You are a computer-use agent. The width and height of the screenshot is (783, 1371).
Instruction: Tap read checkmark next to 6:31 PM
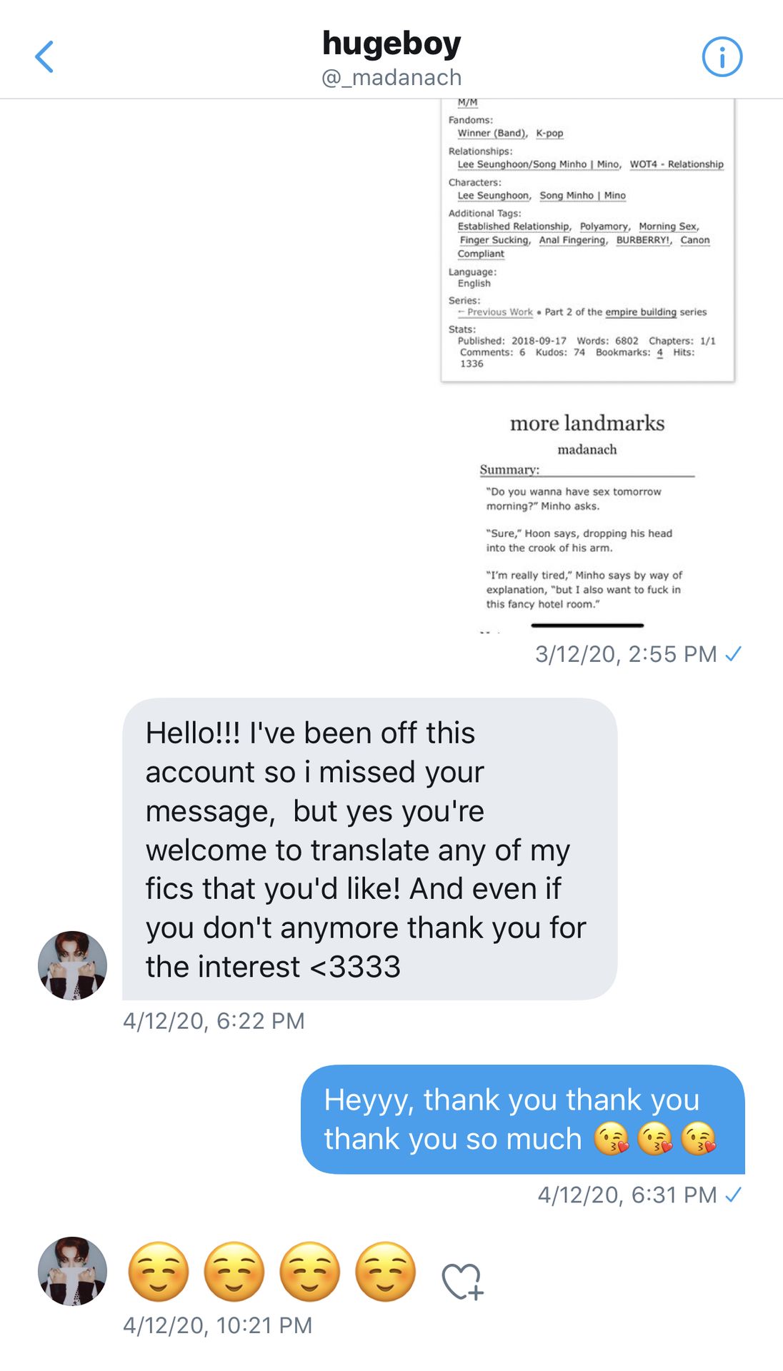point(733,1195)
